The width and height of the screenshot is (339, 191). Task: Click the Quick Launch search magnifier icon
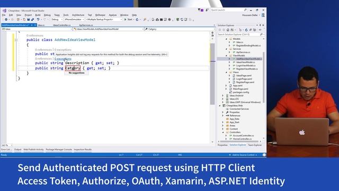[245, 10]
